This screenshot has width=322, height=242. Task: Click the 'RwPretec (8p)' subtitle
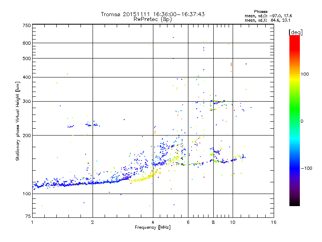153,19
